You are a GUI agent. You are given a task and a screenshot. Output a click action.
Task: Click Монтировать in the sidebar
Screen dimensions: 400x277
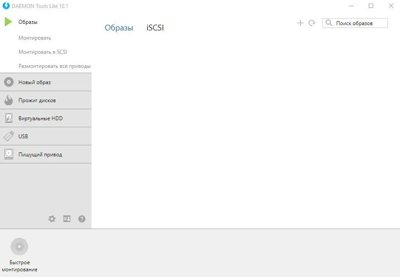[x=35, y=38]
